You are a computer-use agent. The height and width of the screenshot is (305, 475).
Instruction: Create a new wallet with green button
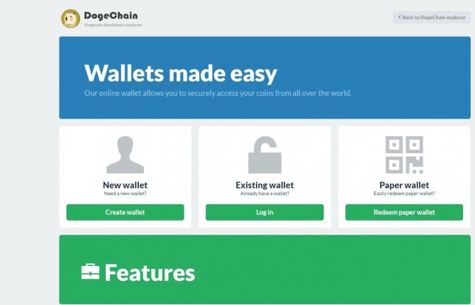[125, 212]
